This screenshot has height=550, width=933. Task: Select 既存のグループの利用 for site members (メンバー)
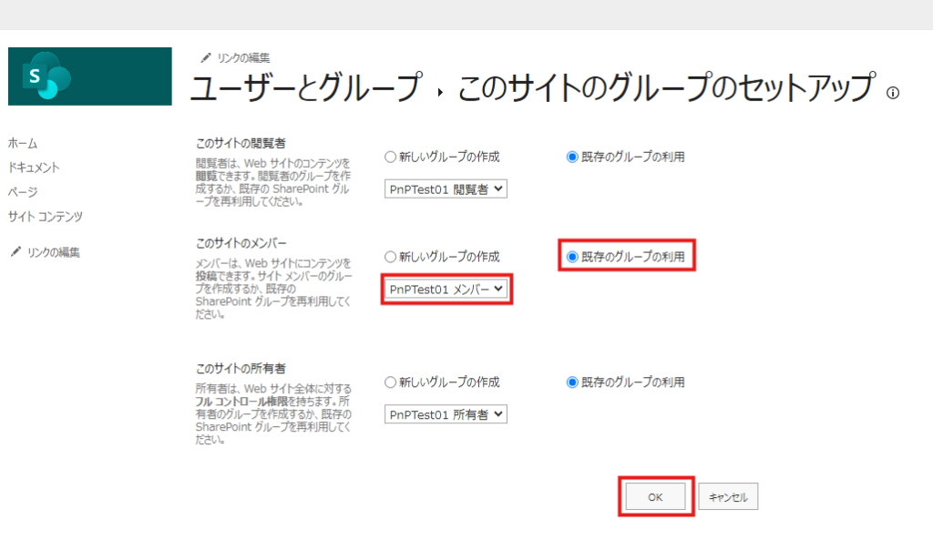tap(572, 257)
